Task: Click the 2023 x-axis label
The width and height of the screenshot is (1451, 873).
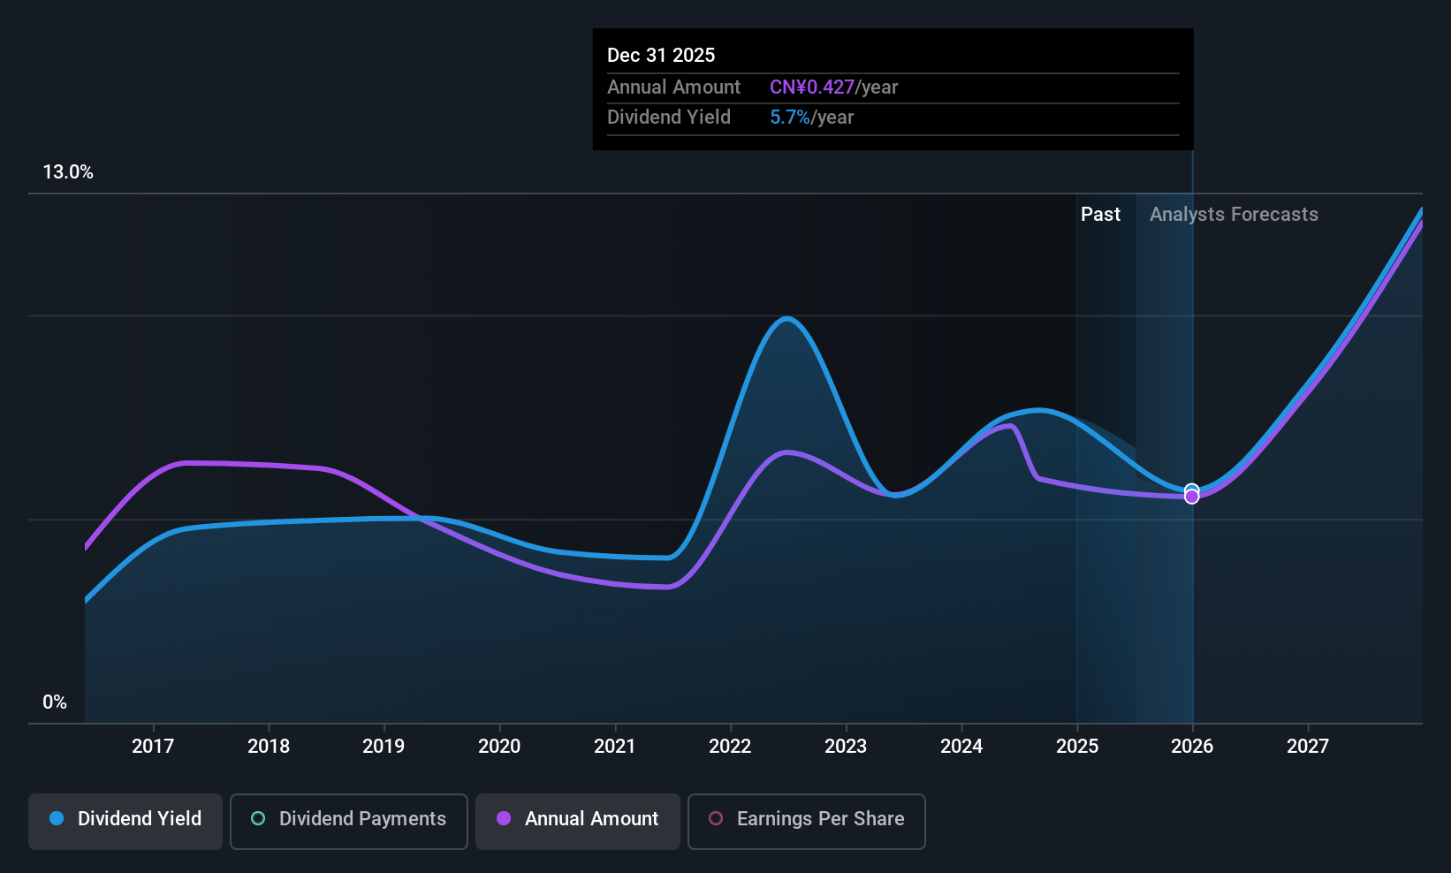Action: [x=846, y=747]
